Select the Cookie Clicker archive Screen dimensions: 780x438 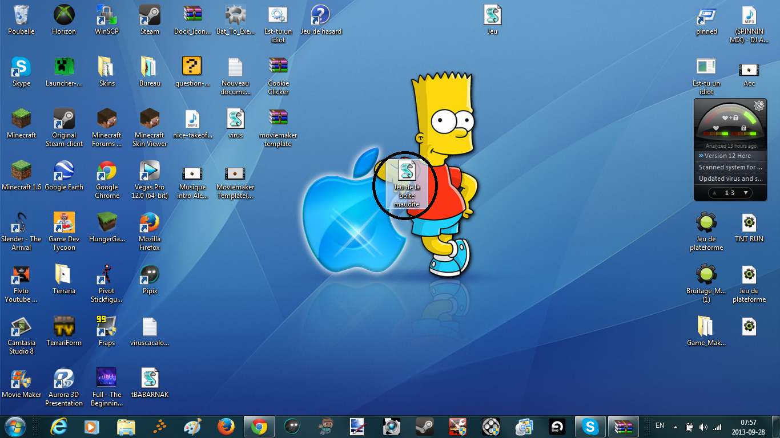click(x=278, y=76)
